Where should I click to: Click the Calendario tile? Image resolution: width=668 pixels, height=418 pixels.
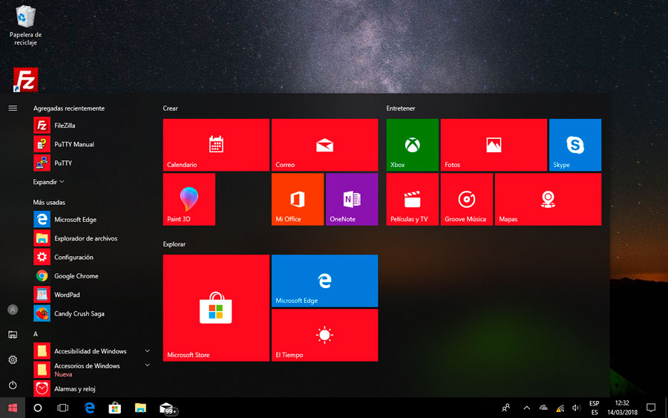click(x=216, y=145)
